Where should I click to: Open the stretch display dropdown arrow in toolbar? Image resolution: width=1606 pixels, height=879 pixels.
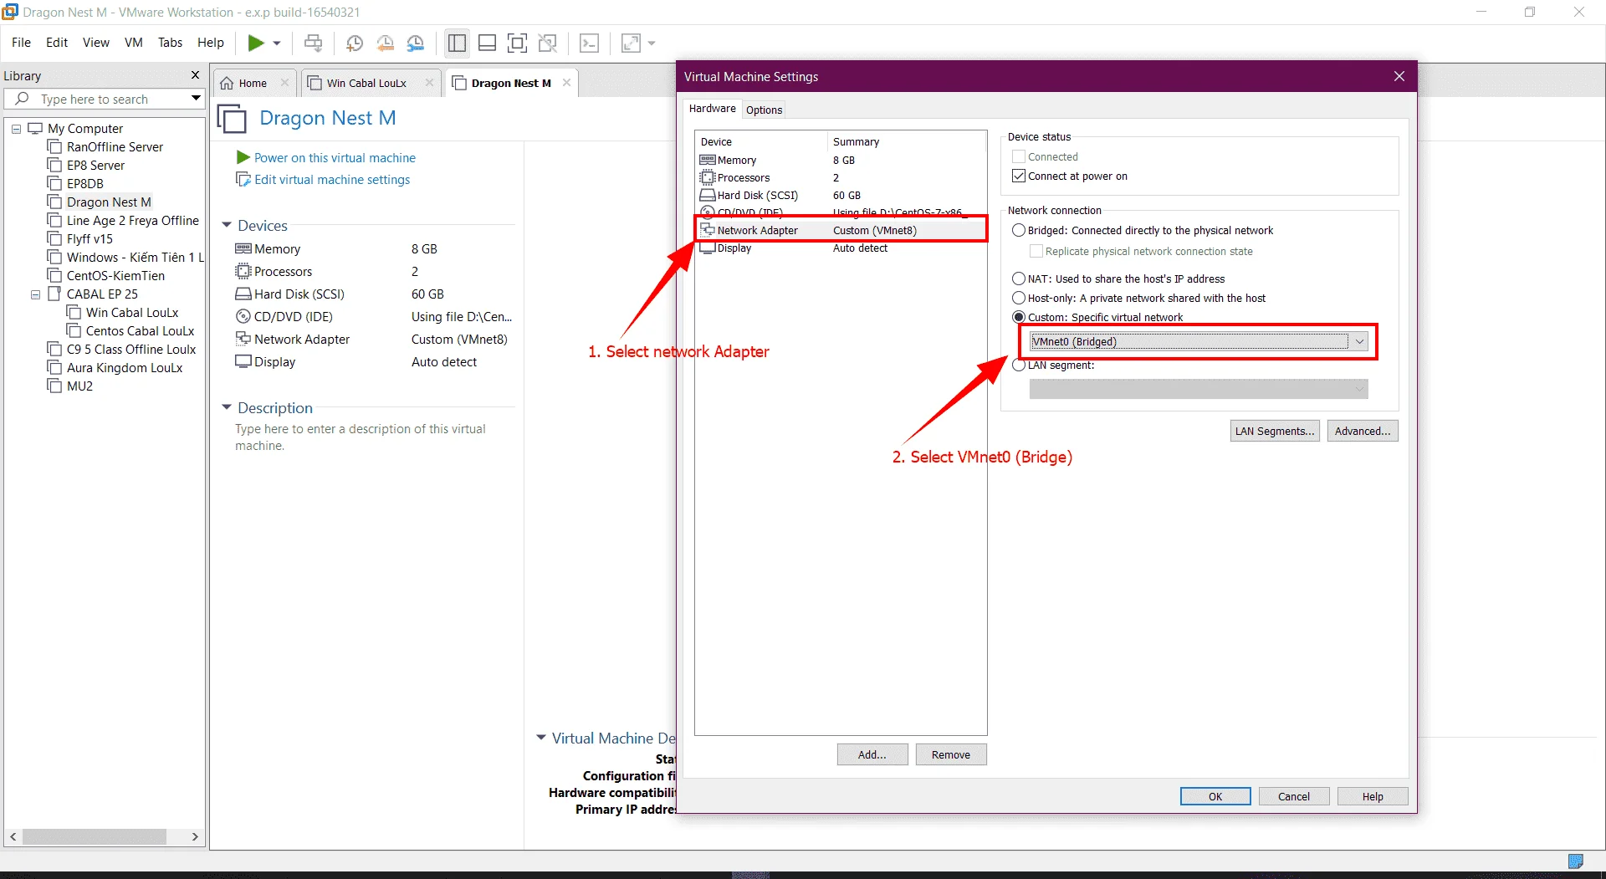[x=652, y=43]
